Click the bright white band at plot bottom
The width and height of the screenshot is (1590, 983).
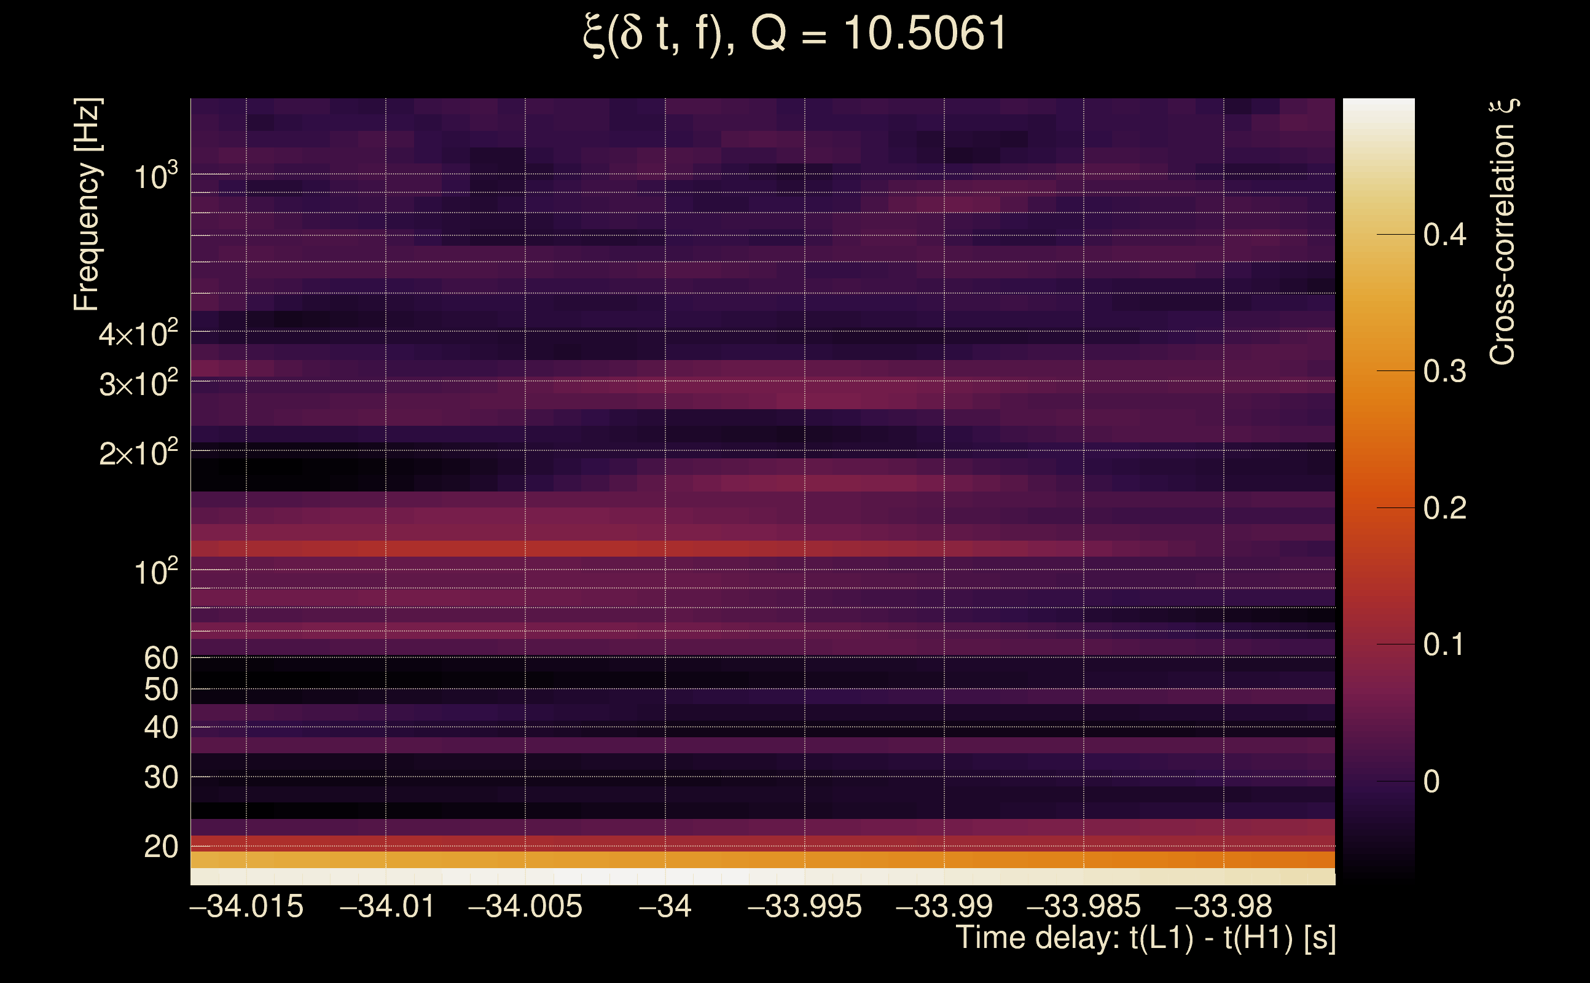[x=762, y=876]
